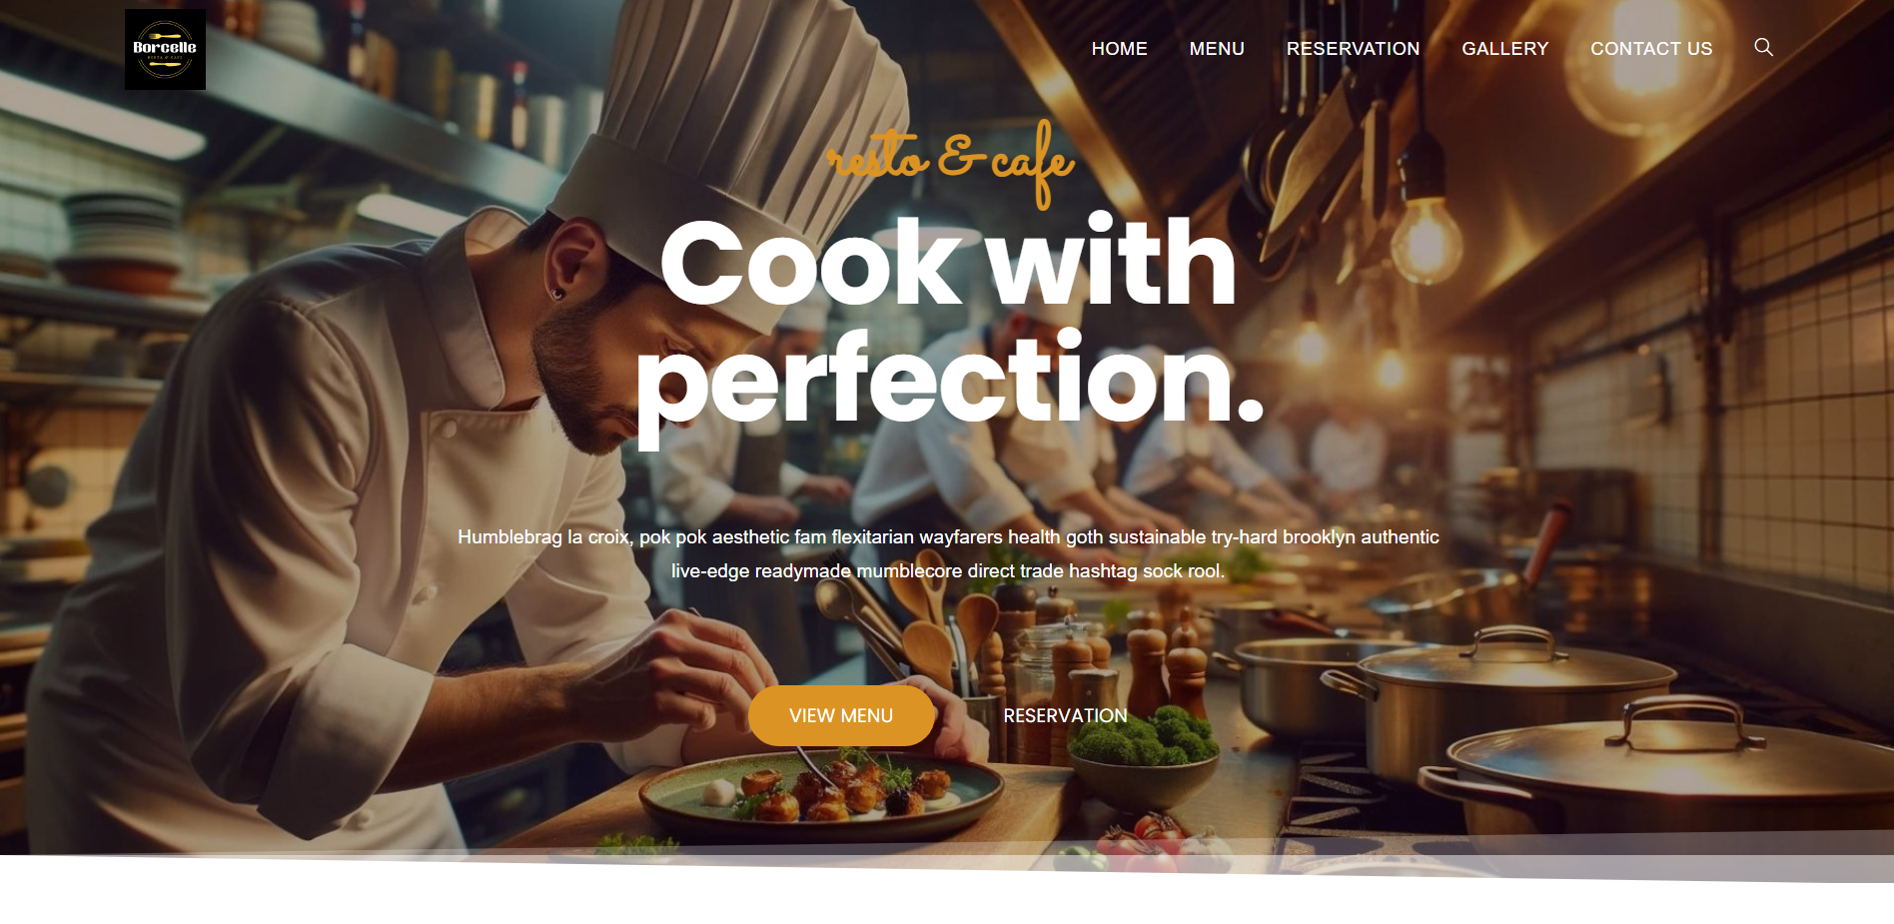Image resolution: width=1894 pixels, height=924 pixels.
Task: Click the orange VIEW MENU button
Action: (841, 715)
